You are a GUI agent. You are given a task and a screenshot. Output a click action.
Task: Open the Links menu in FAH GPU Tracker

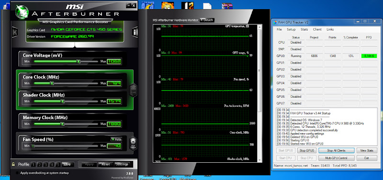point(330,29)
